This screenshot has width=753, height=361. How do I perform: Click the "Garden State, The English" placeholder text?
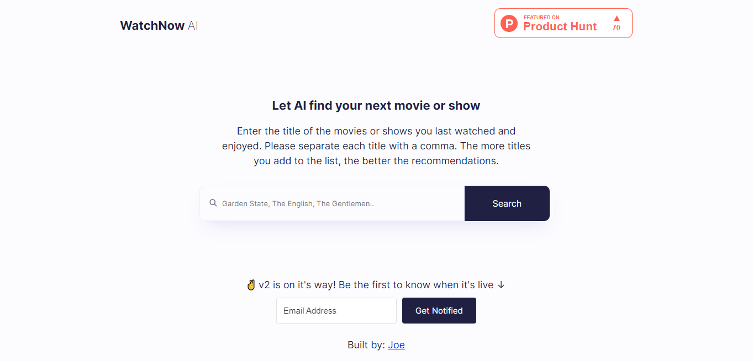pos(298,203)
